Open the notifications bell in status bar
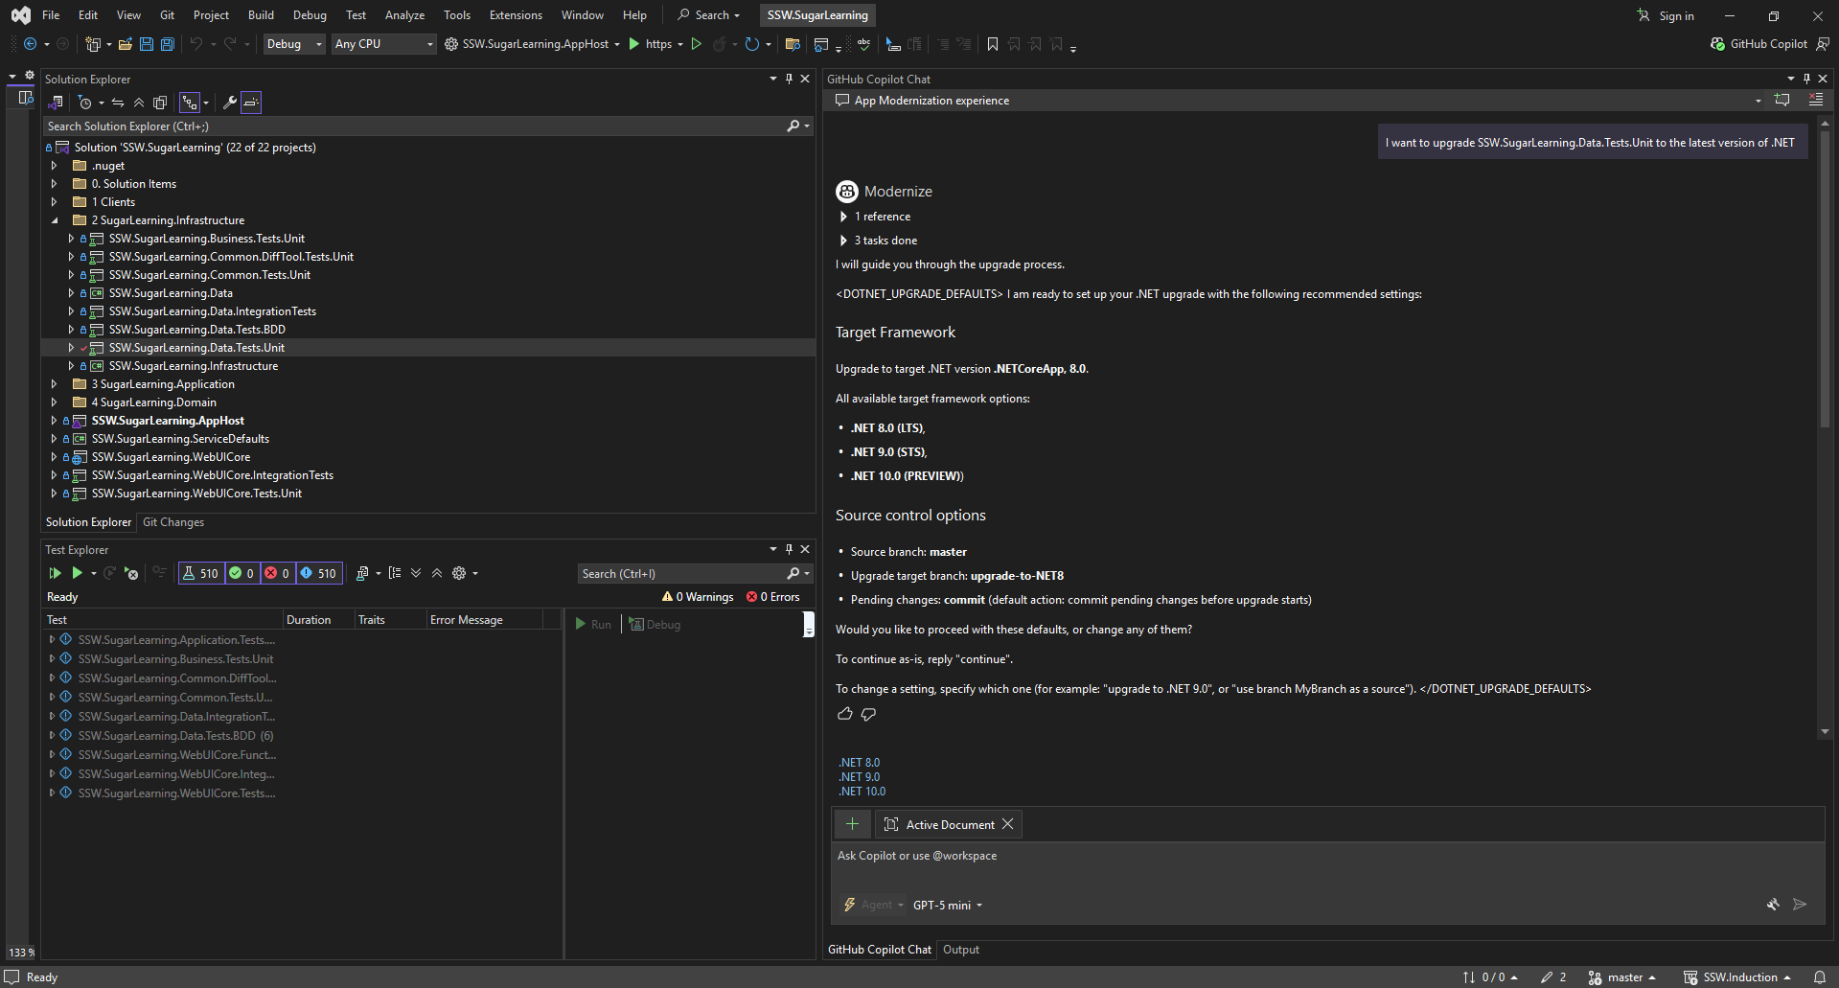 coord(1819,977)
